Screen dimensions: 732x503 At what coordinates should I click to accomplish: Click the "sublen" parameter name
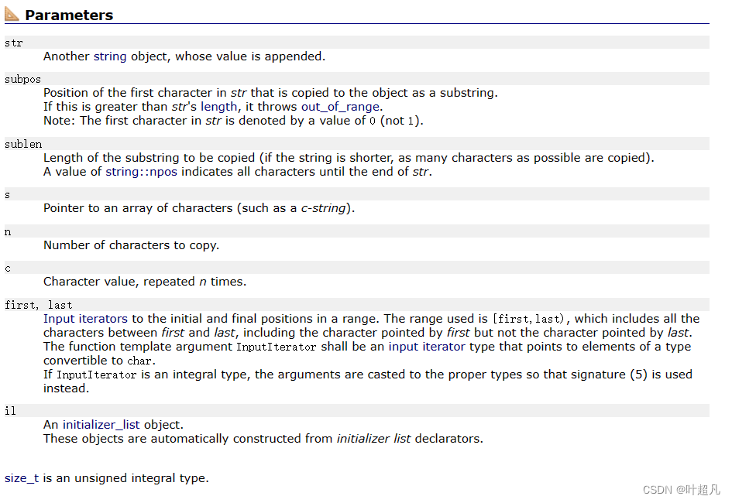coord(23,144)
